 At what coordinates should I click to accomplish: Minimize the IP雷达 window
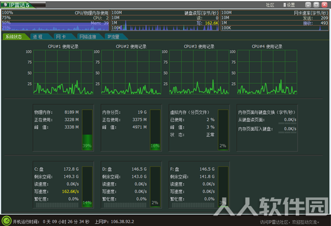pos(308,4)
